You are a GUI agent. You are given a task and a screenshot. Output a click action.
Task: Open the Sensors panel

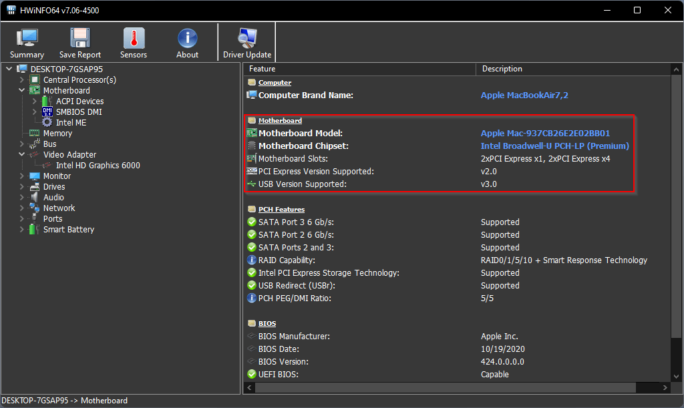click(133, 42)
